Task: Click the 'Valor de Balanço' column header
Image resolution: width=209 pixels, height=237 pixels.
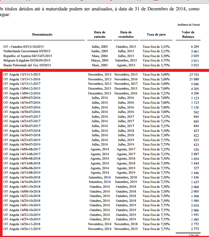Action: coord(188,34)
